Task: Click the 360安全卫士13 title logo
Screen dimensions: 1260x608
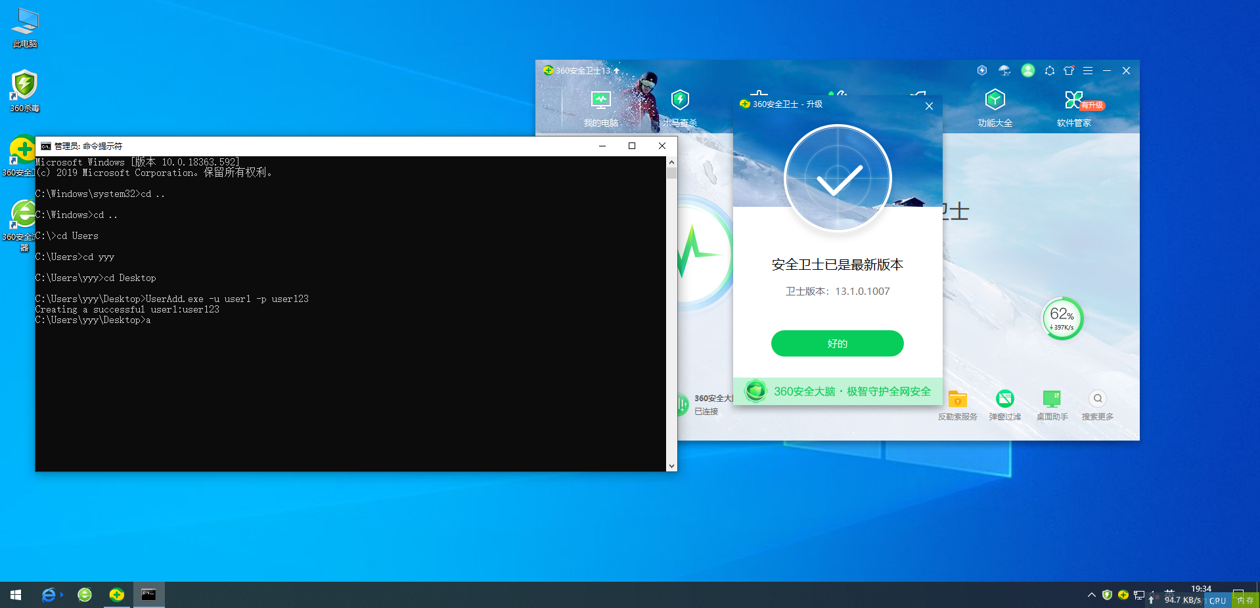Action: pos(577,70)
